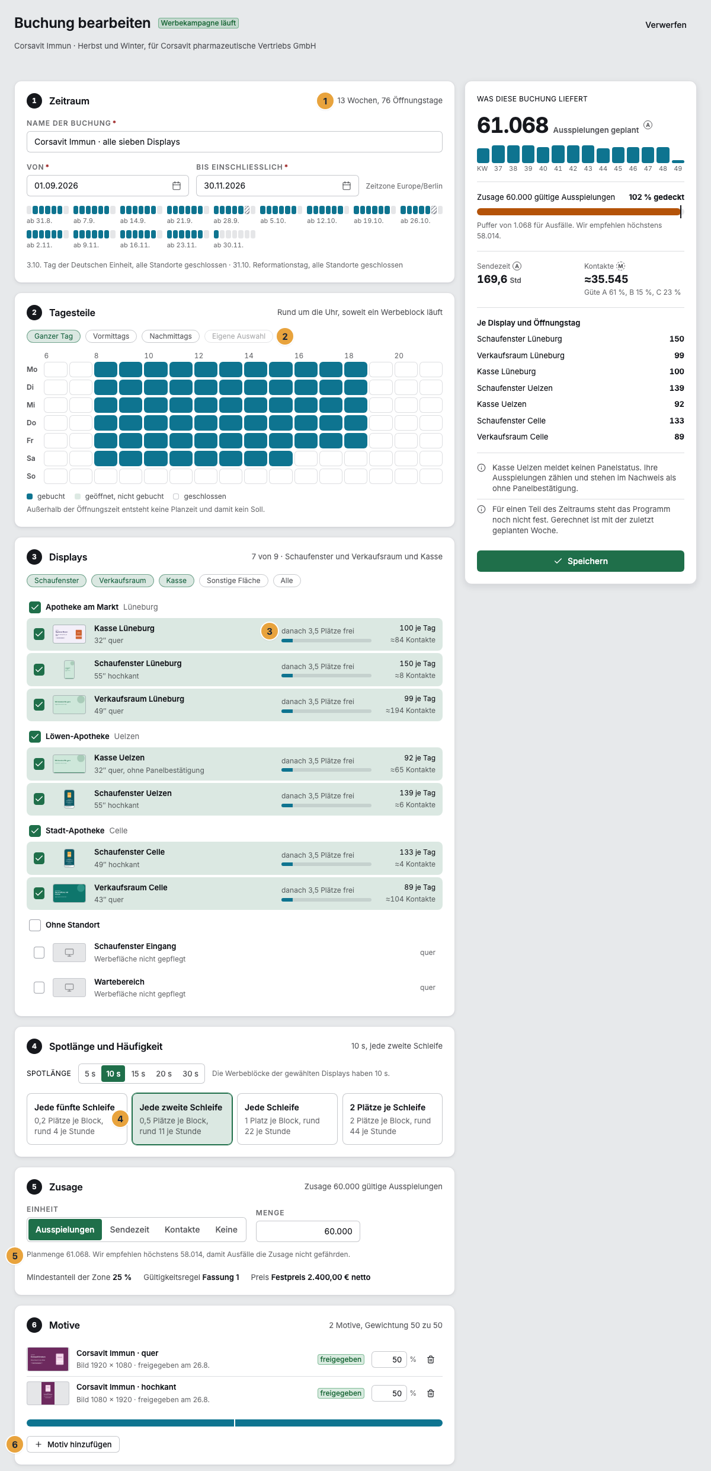711x1471 pixels.
Task: Click the monitor placeholder of Schaufenster Eingang
Action: tap(69, 953)
